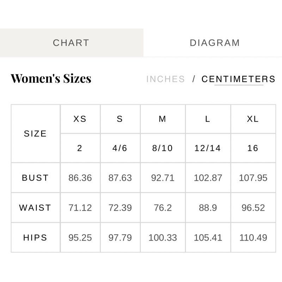The width and height of the screenshot is (282, 282).
Task: Click the HIPS row label
Action: (x=35, y=238)
